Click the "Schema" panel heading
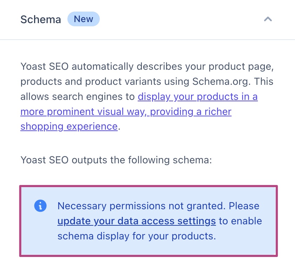295x279 pixels. pyautogui.click(x=40, y=19)
